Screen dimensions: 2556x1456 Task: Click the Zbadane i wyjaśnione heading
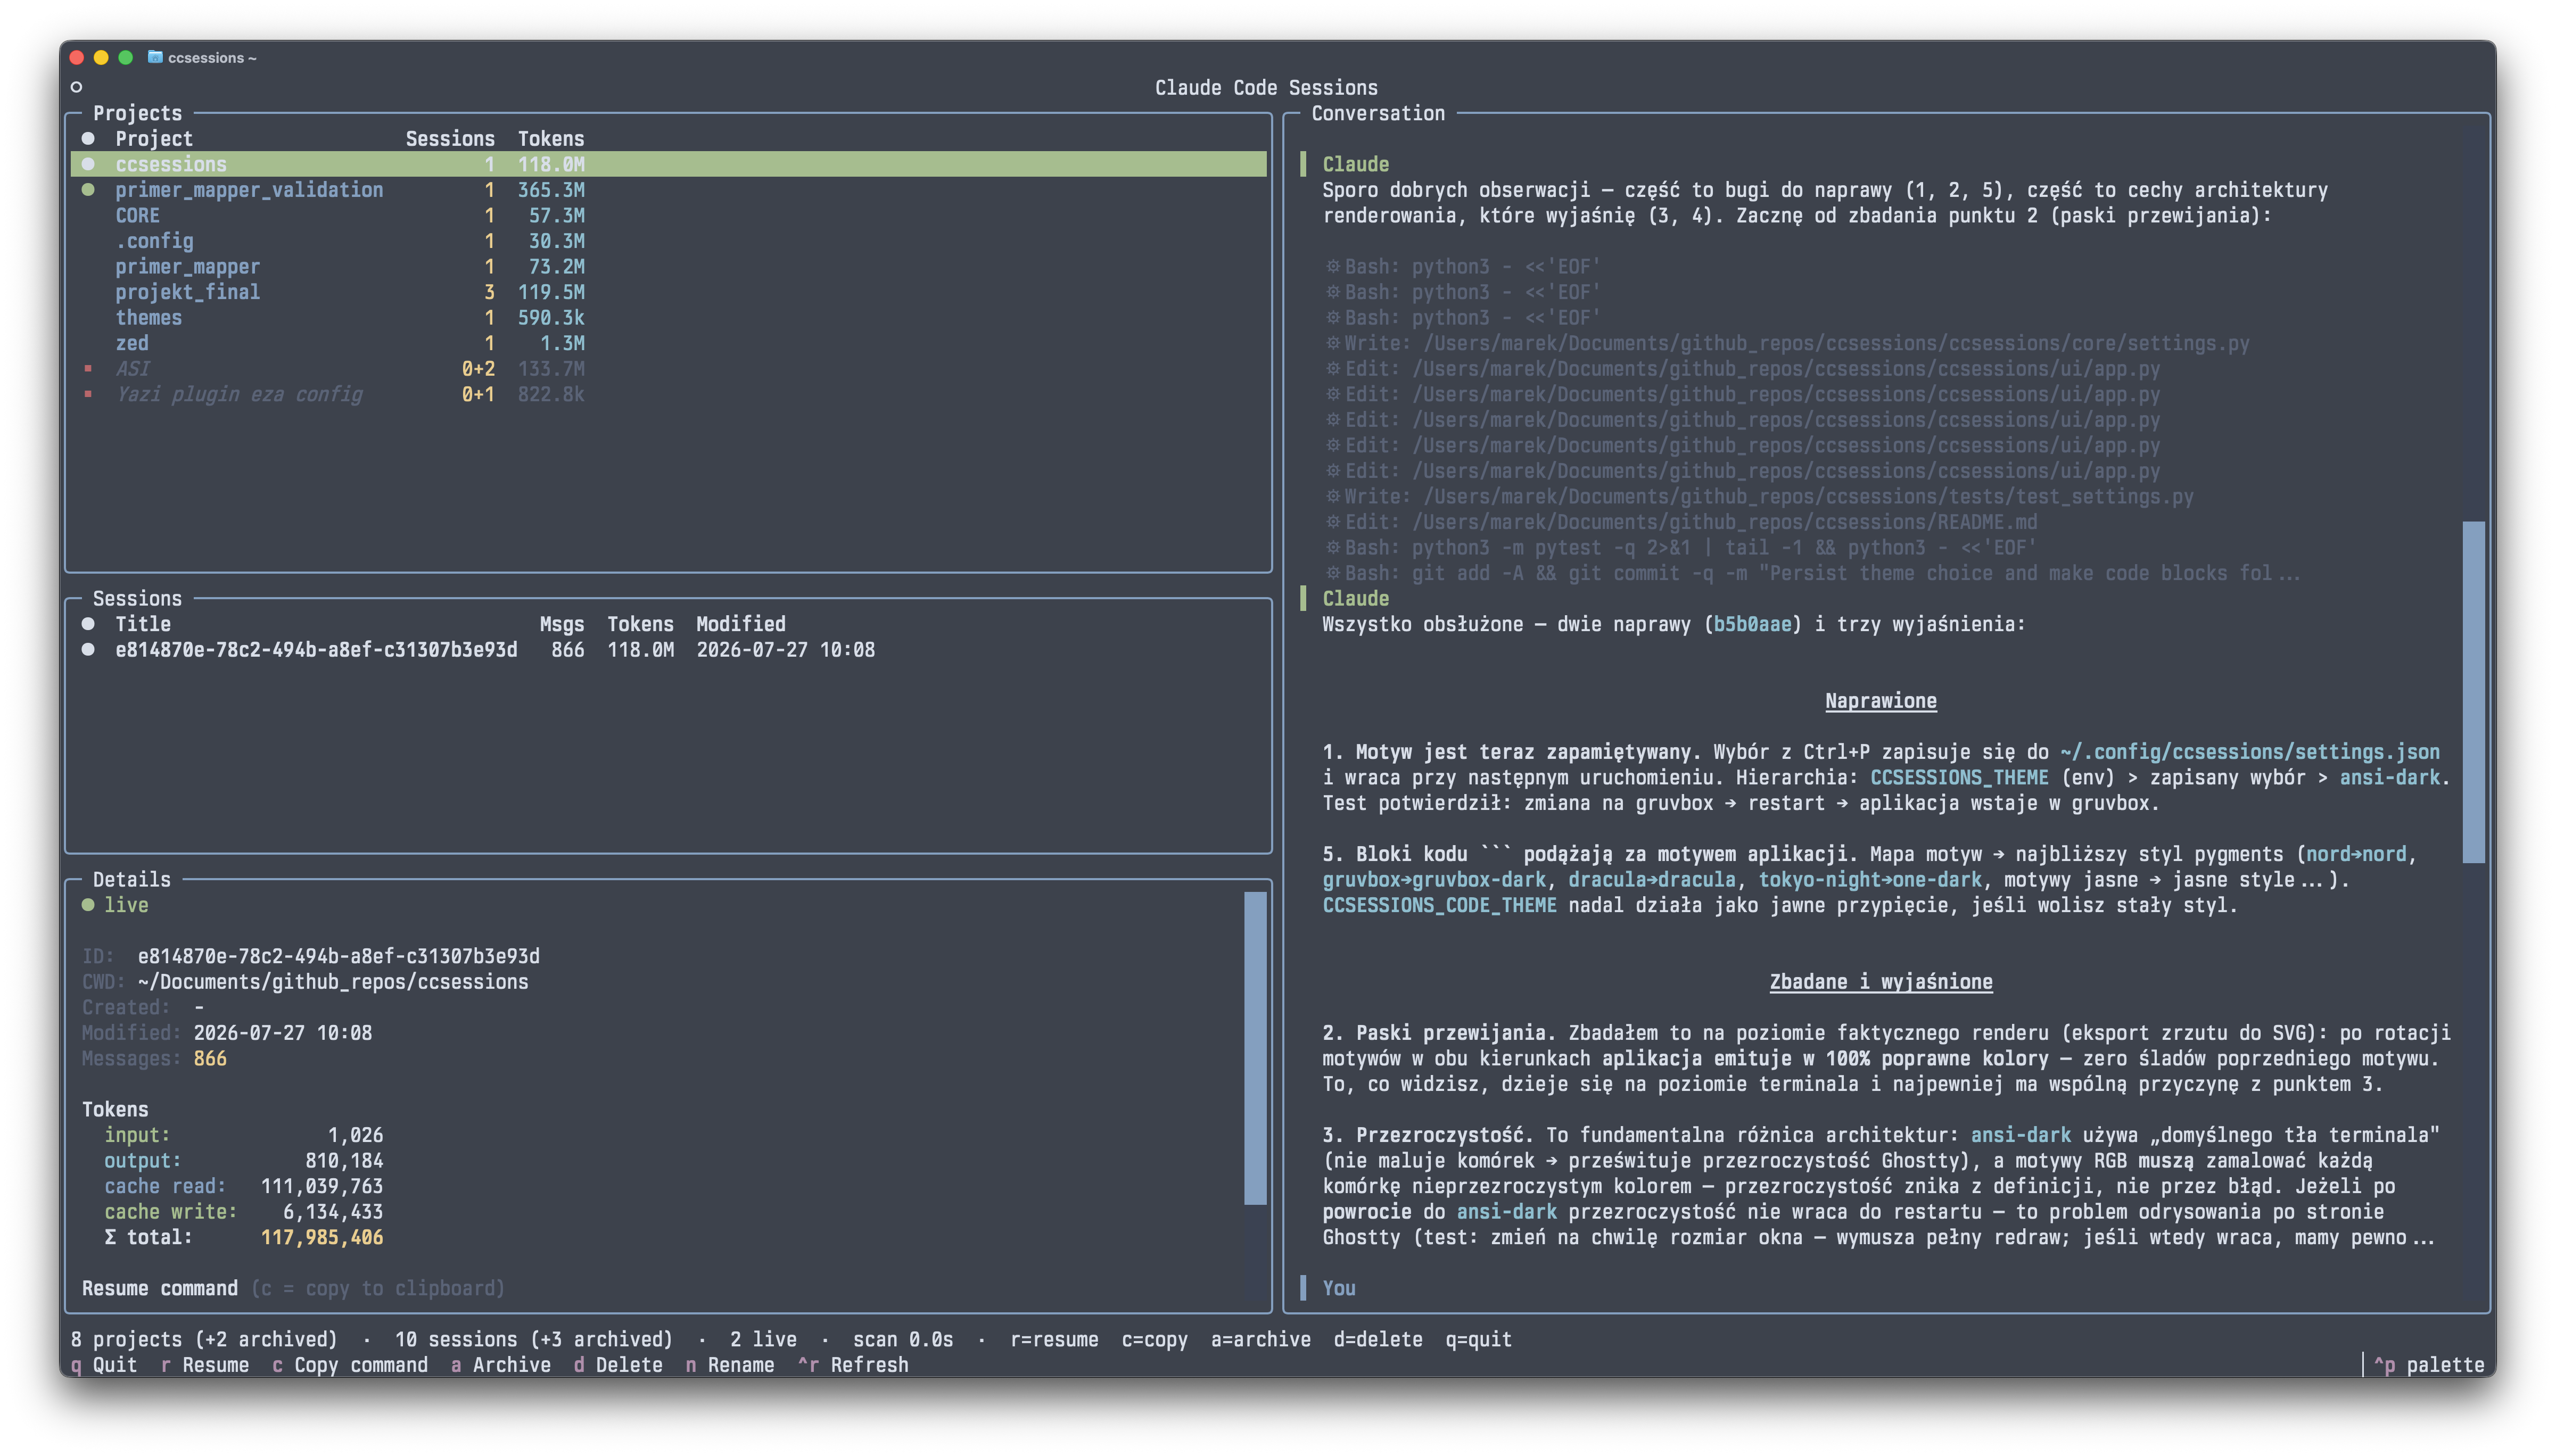click(x=1880, y=982)
